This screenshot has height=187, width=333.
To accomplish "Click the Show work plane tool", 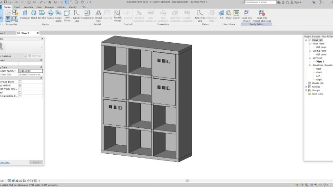I will 228,15.
